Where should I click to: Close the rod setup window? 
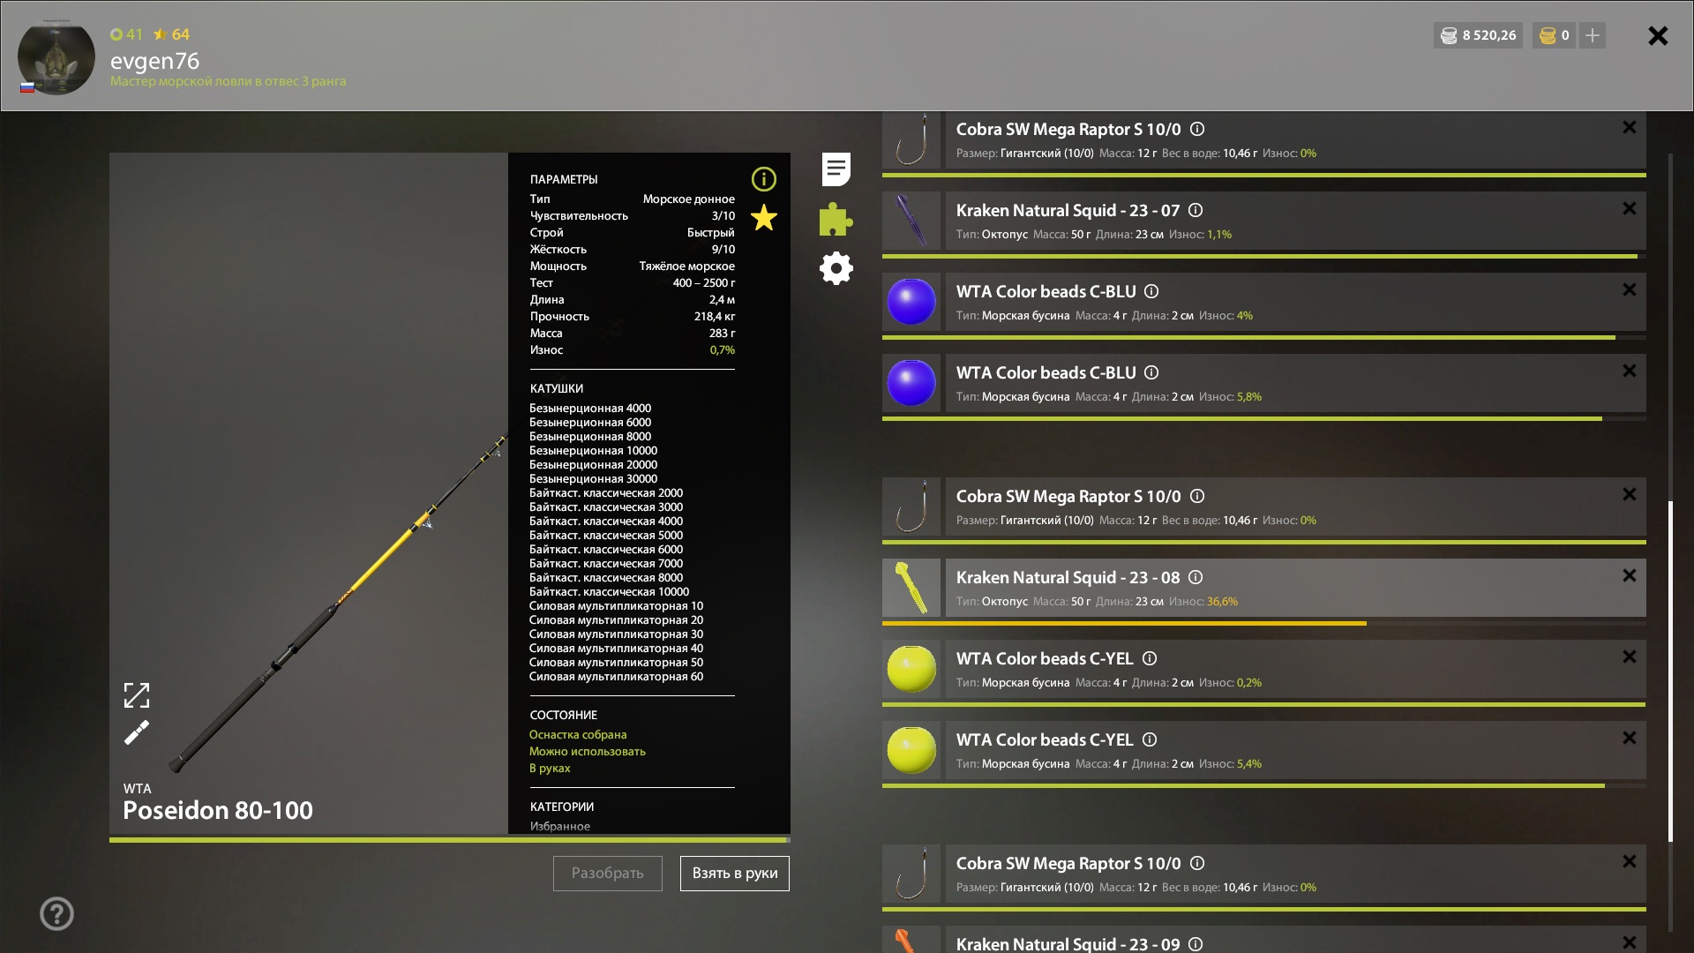[1658, 35]
